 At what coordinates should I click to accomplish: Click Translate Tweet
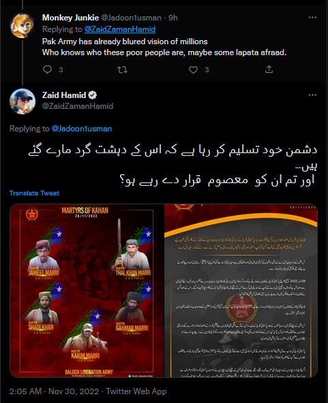coord(34,193)
